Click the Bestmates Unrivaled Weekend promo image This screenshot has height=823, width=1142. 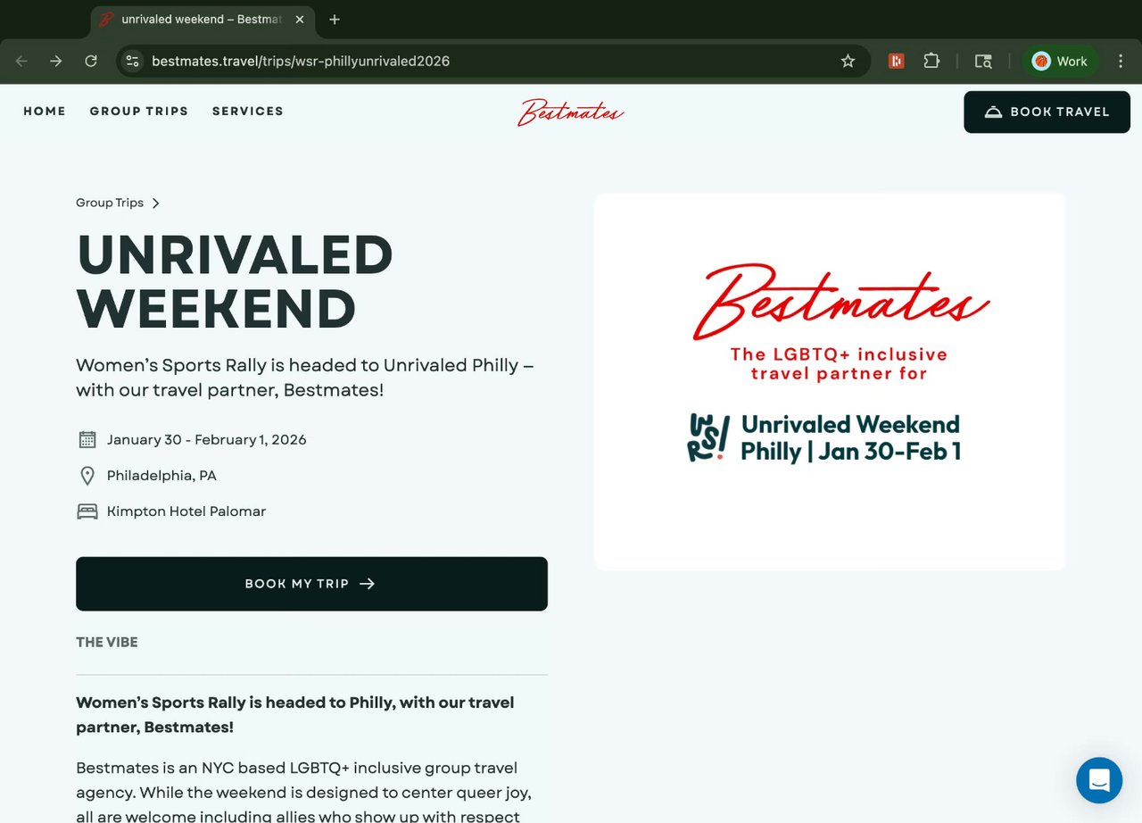pyautogui.click(x=830, y=382)
